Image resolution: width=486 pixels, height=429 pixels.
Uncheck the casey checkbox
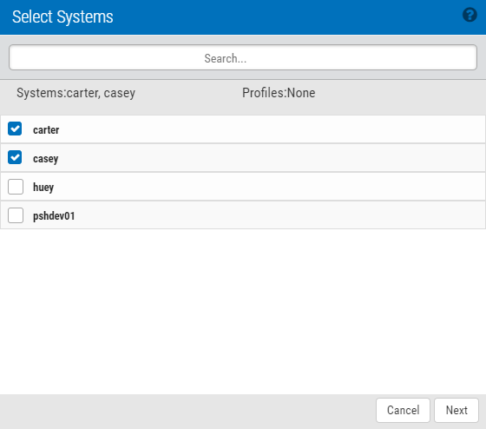pos(15,157)
